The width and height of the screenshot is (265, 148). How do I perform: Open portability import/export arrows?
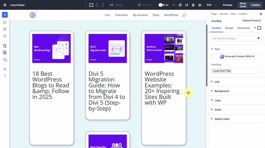[186, 5]
